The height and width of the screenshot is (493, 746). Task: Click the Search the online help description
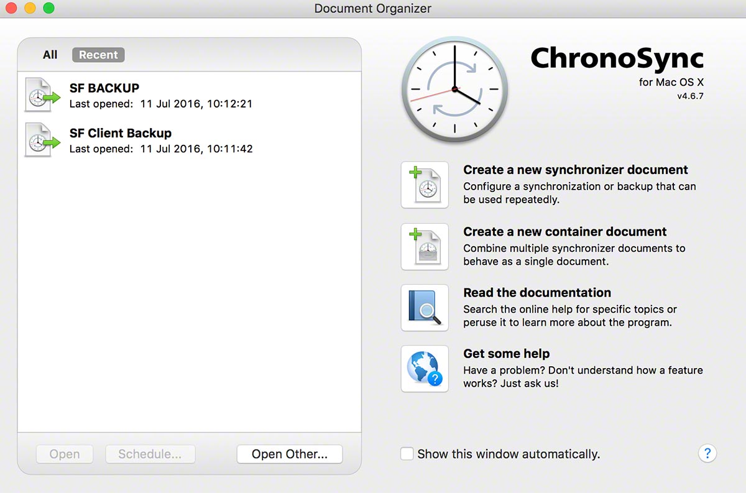pyautogui.click(x=570, y=316)
